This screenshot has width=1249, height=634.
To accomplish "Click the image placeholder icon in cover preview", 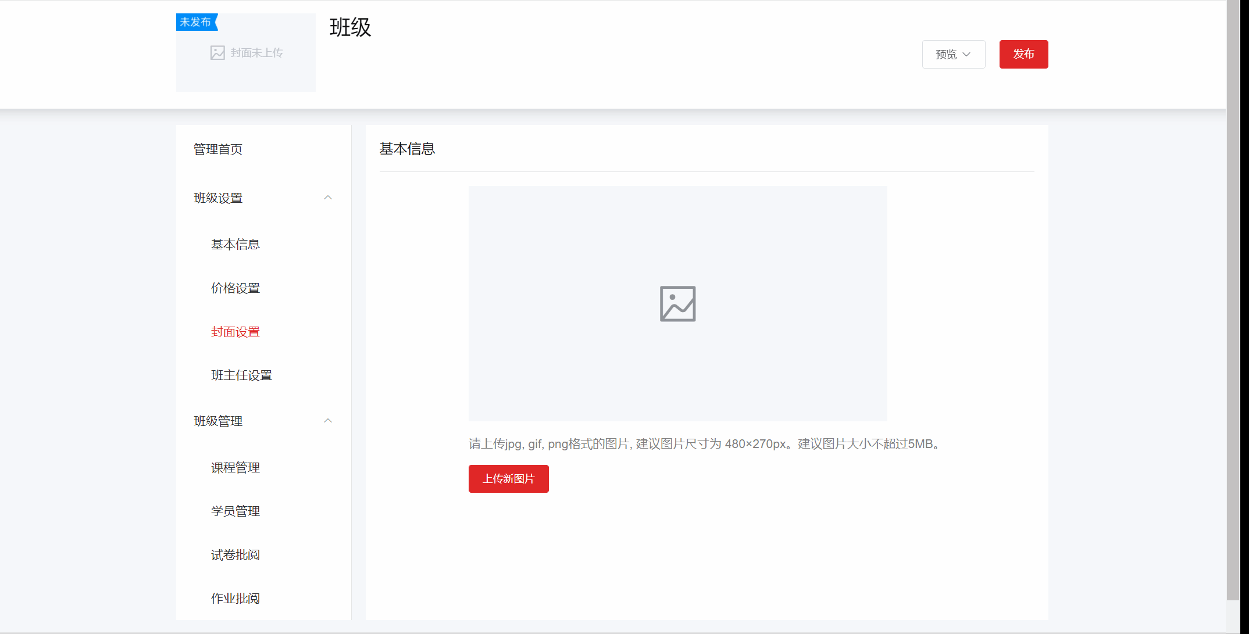I will (677, 303).
